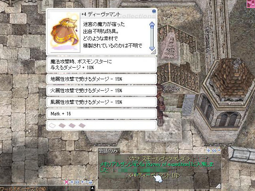Click the 地属性攻撃で受けるダメージ - 15% row
Viewport: 255px width, 191px height.
102,79
